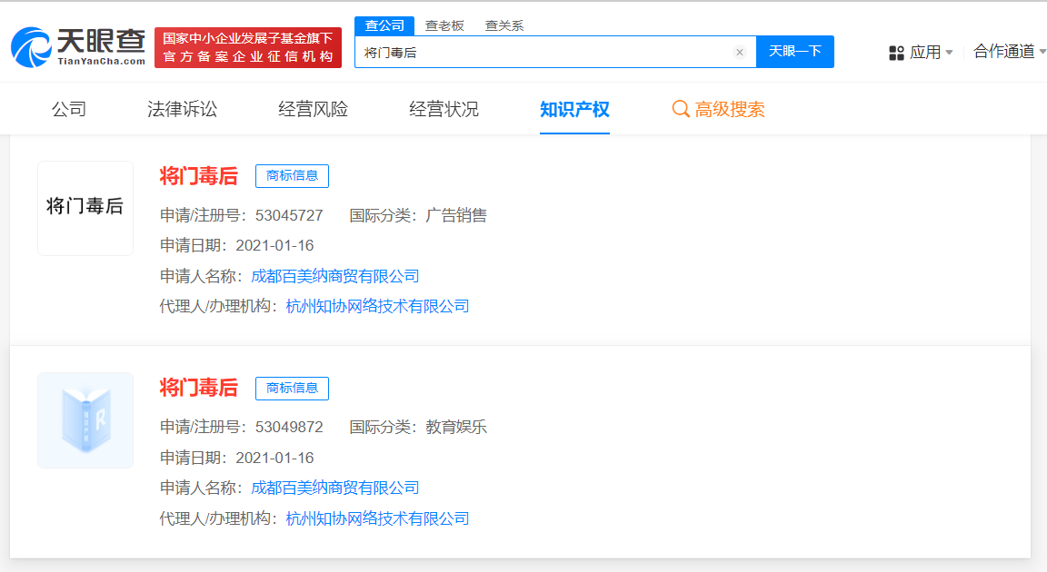Viewport: 1047px width, 572px height.
Task: Click in the search input field
Action: (x=545, y=53)
